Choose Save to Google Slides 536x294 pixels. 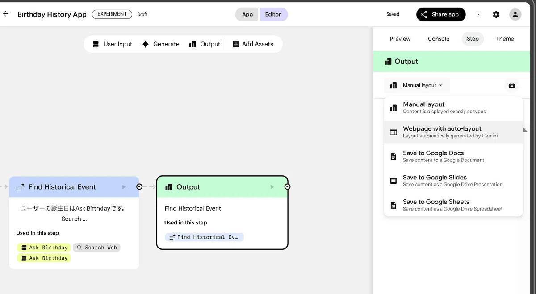(x=453, y=181)
